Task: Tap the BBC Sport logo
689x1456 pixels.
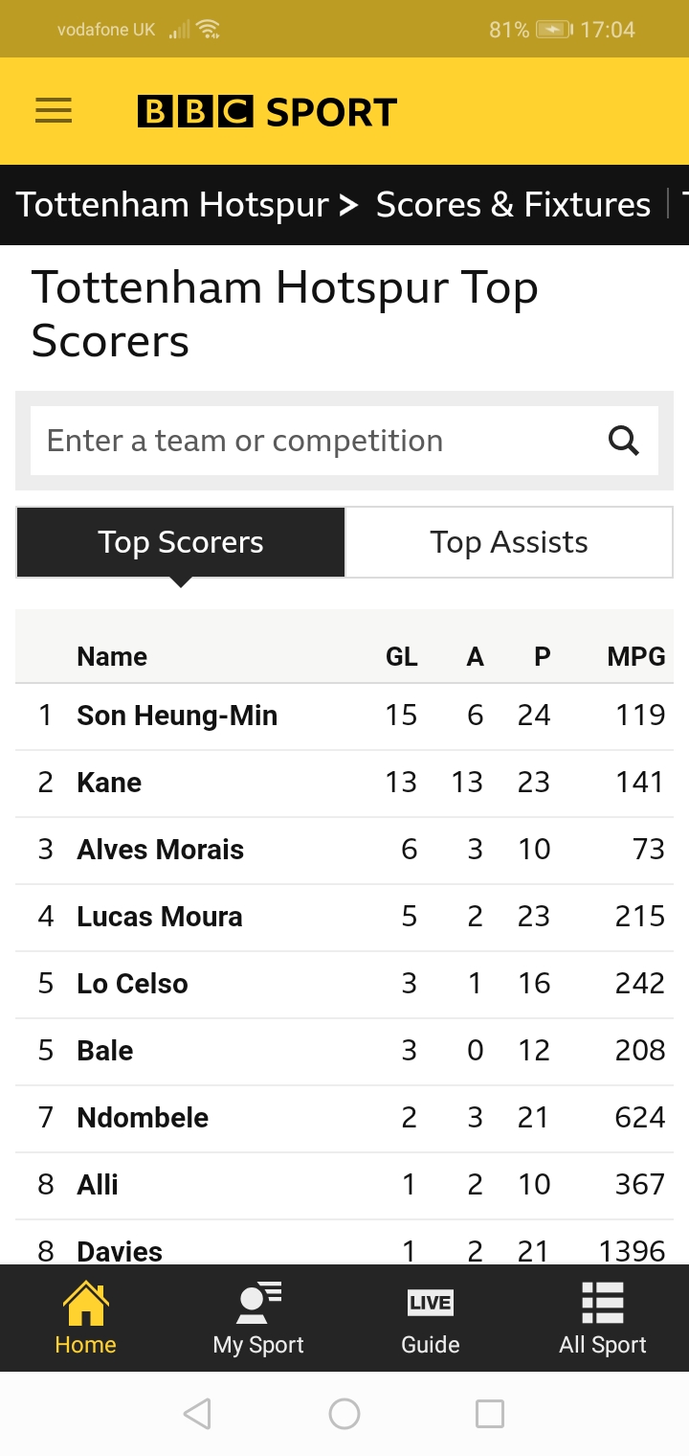Action: pos(267,112)
